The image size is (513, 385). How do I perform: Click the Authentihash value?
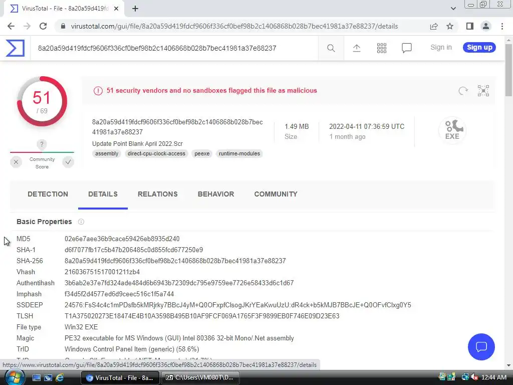(x=179, y=283)
